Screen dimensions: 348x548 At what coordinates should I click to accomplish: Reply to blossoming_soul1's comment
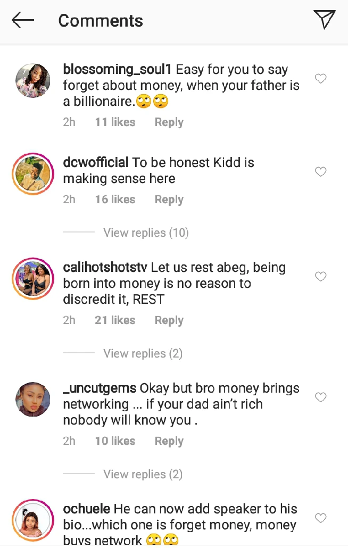(169, 122)
